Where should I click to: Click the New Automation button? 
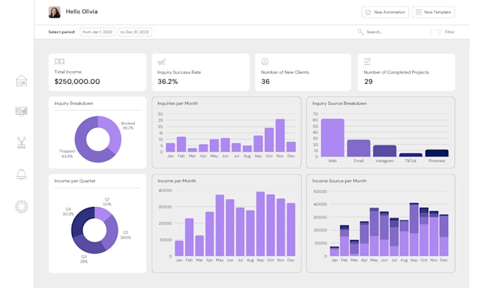pyautogui.click(x=385, y=12)
